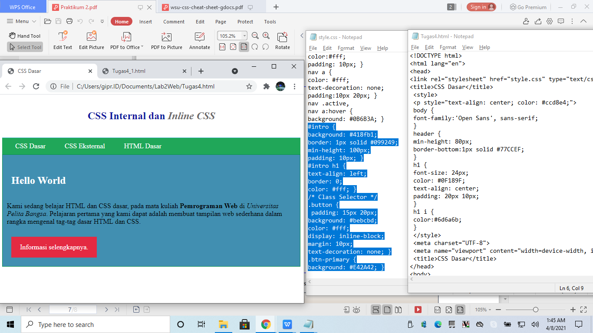Click the CSS Eksternal navigation link
Image resolution: width=593 pixels, height=333 pixels.
pyautogui.click(x=84, y=147)
